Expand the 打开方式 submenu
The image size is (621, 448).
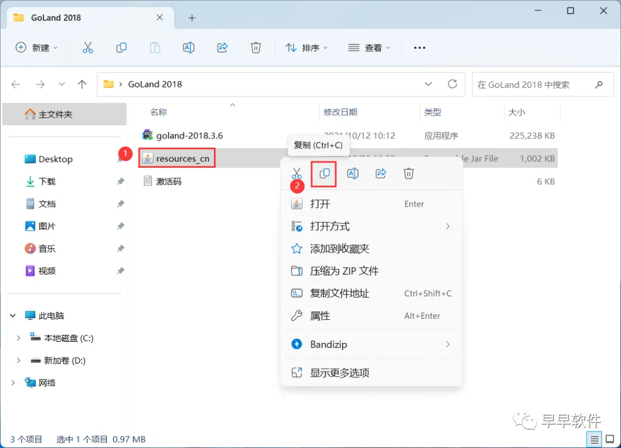(447, 226)
